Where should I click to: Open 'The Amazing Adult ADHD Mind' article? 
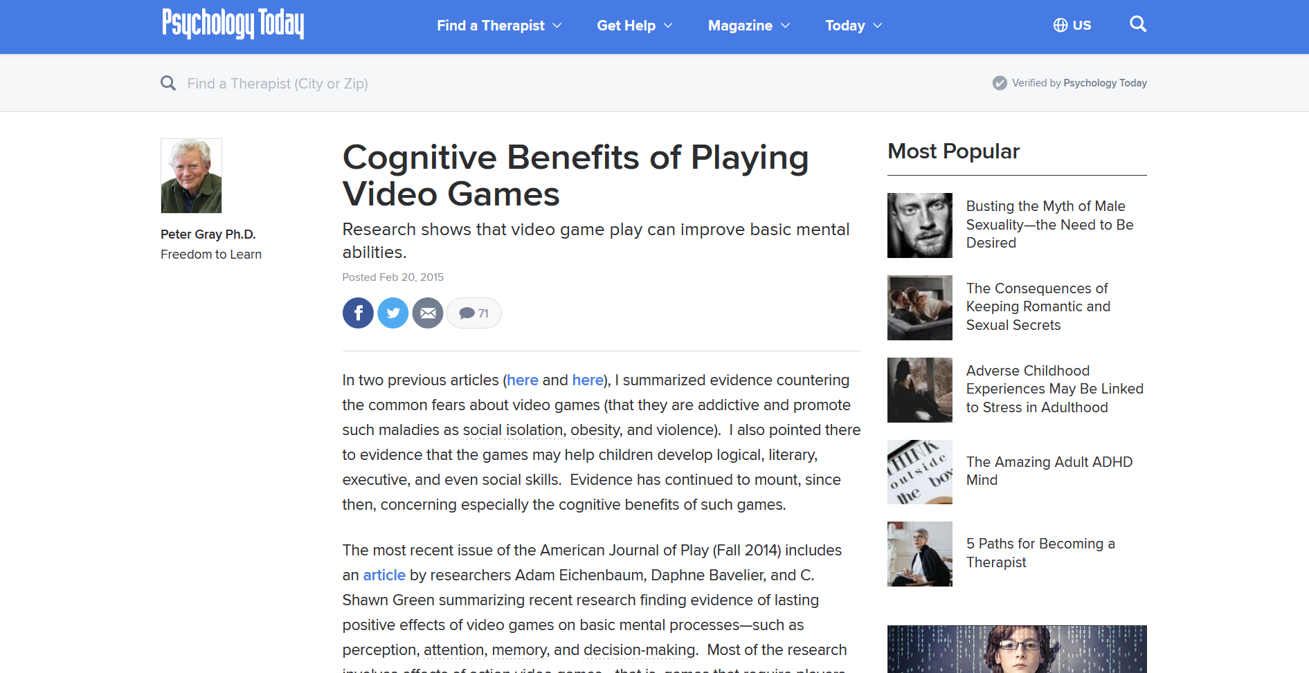coord(1049,471)
